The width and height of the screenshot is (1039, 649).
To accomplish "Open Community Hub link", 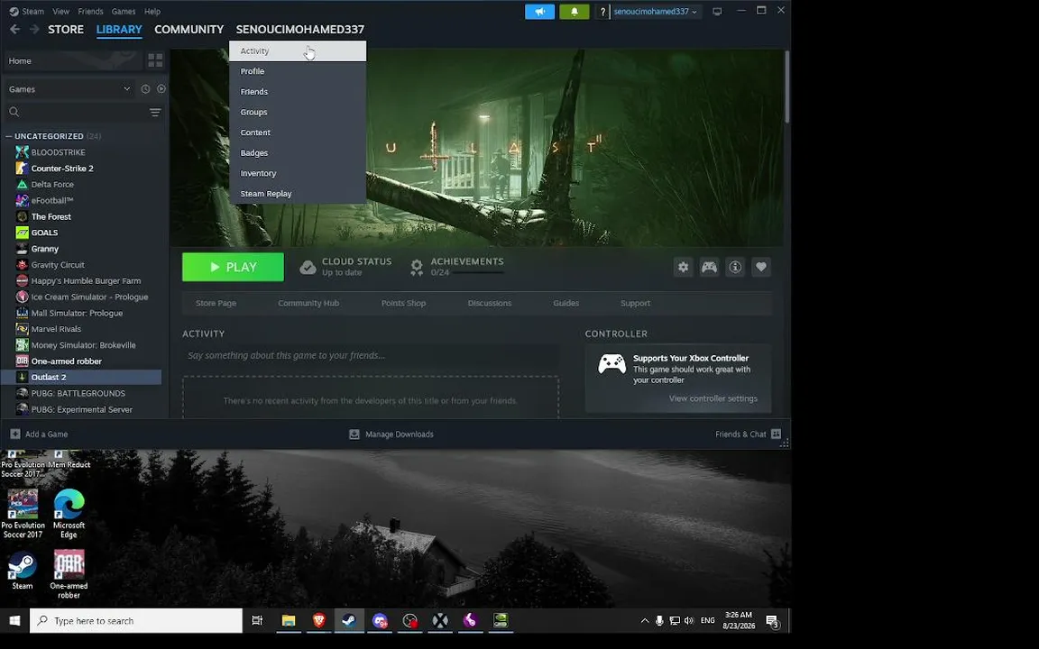I will pos(308,303).
